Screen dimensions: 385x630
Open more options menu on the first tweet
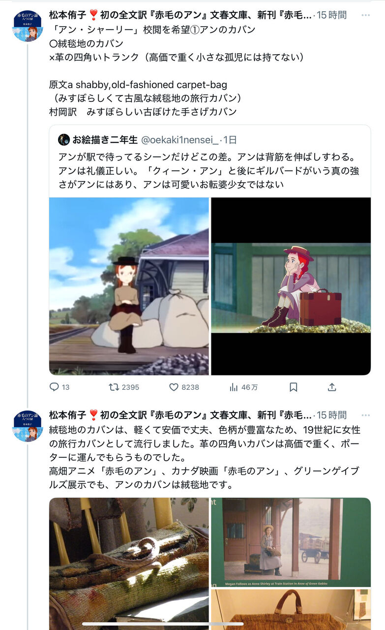(x=365, y=15)
